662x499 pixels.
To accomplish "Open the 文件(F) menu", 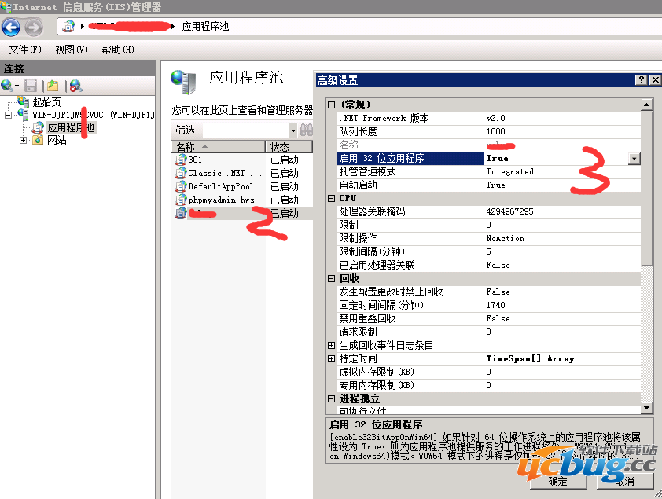I will [x=24, y=50].
